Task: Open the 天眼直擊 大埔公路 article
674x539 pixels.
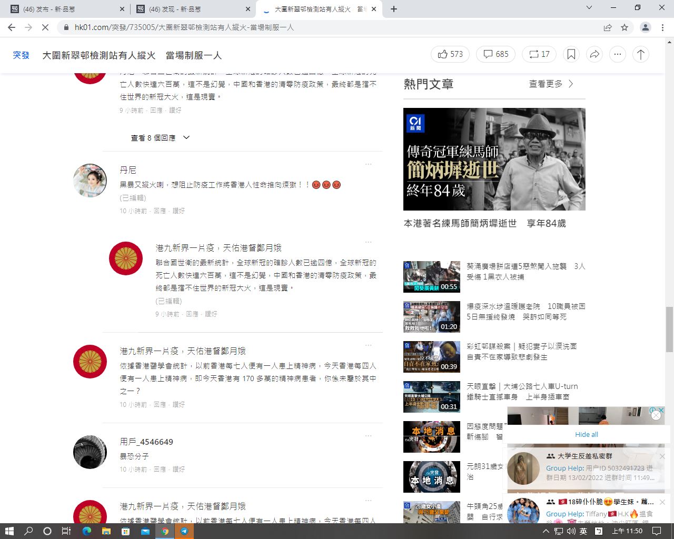Action: click(x=522, y=392)
